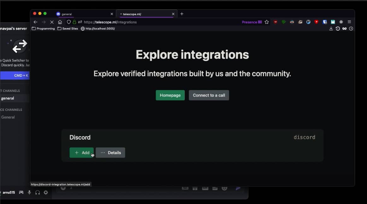Viewport: 367px width, 204px height.
Task: Open the Downloads arrow in bookmarks bar
Action: [x=331, y=29]
